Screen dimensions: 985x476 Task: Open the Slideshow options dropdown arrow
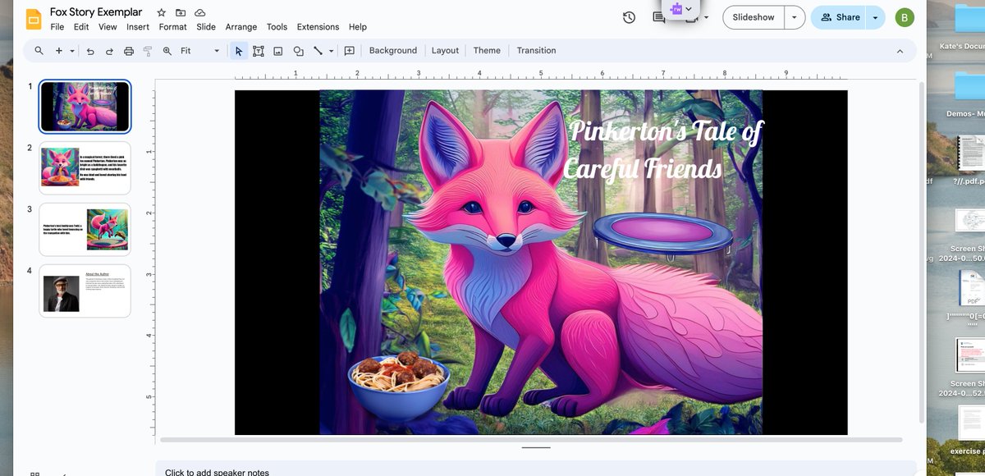point(795,17)
